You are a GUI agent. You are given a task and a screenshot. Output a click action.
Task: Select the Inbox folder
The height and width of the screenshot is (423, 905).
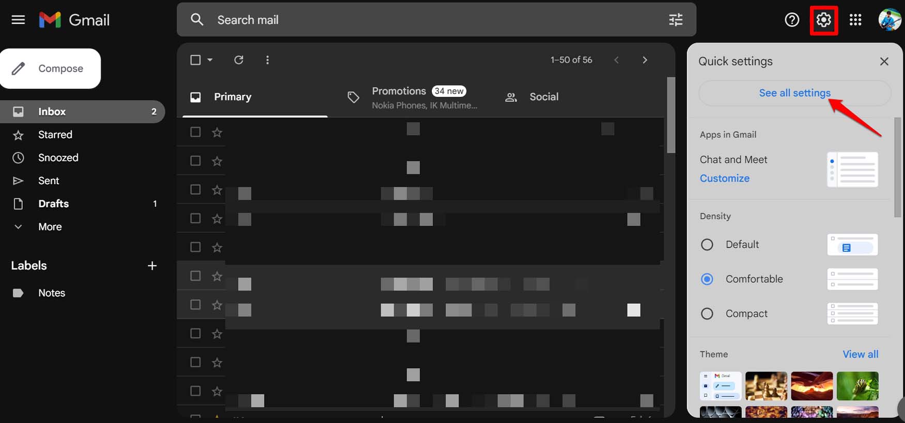coord(83,111)
